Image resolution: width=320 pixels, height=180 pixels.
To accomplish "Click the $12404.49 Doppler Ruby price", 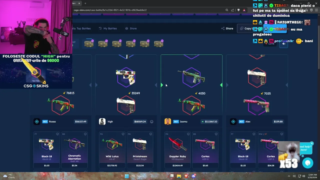I will tap(177, 165).
